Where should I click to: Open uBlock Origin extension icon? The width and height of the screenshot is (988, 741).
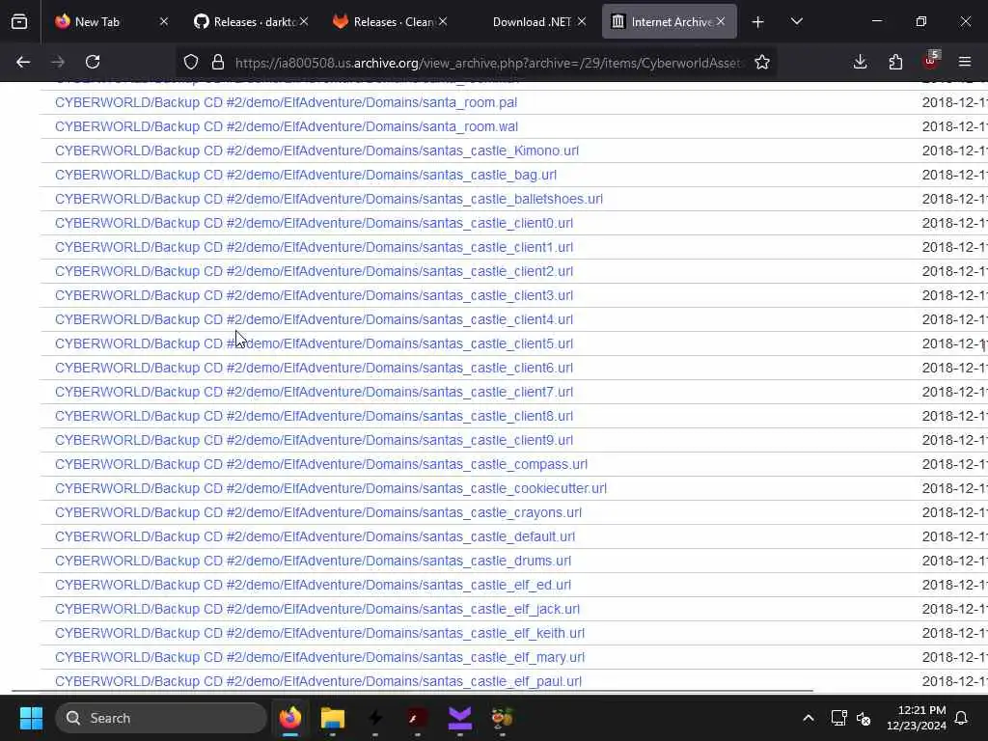[x=931, y=61]
